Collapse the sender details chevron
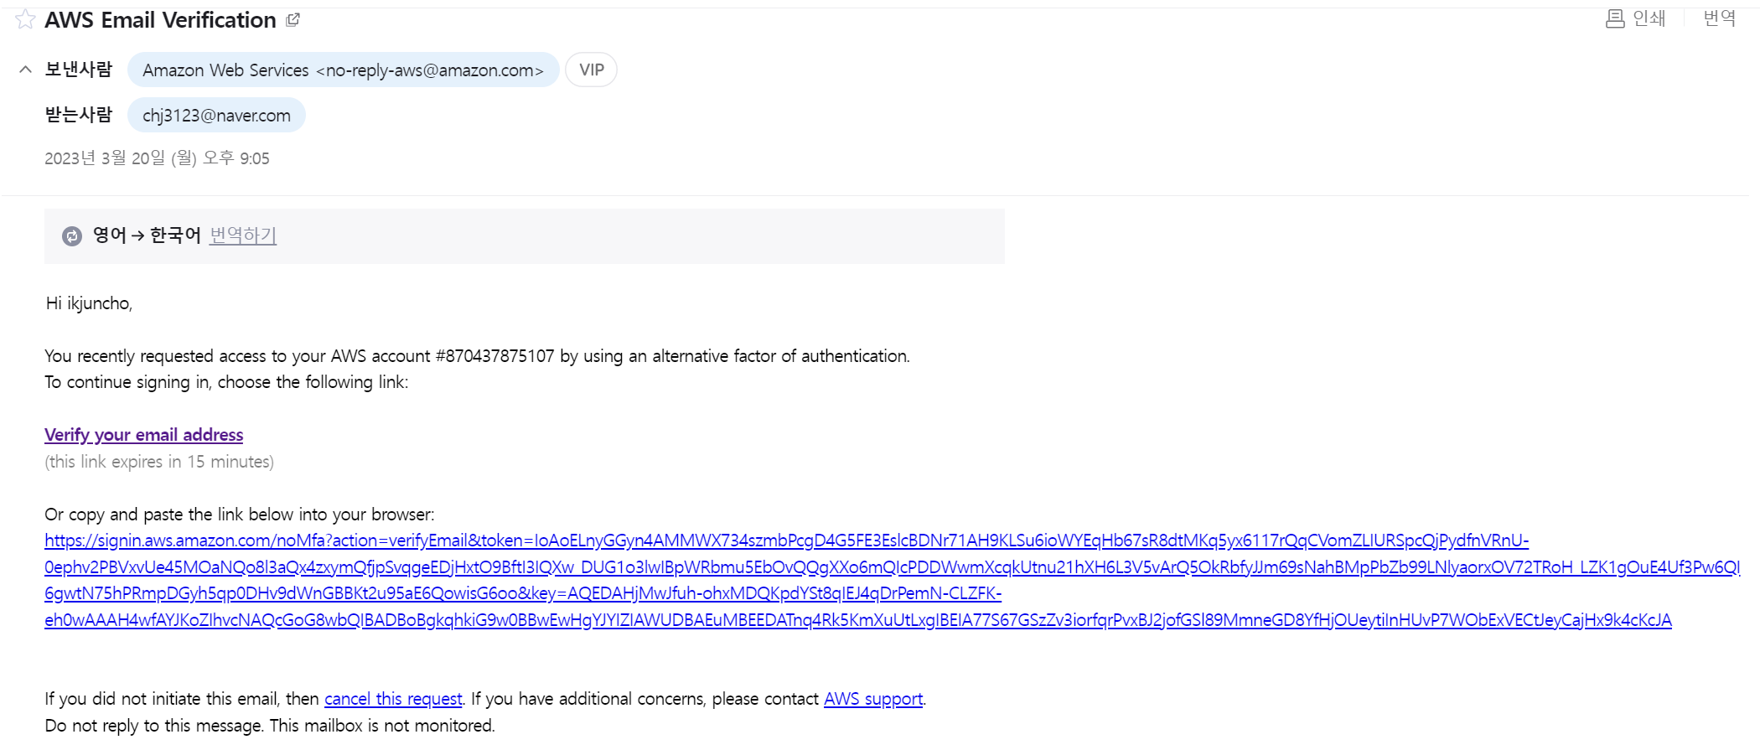 tap(25, 70)
